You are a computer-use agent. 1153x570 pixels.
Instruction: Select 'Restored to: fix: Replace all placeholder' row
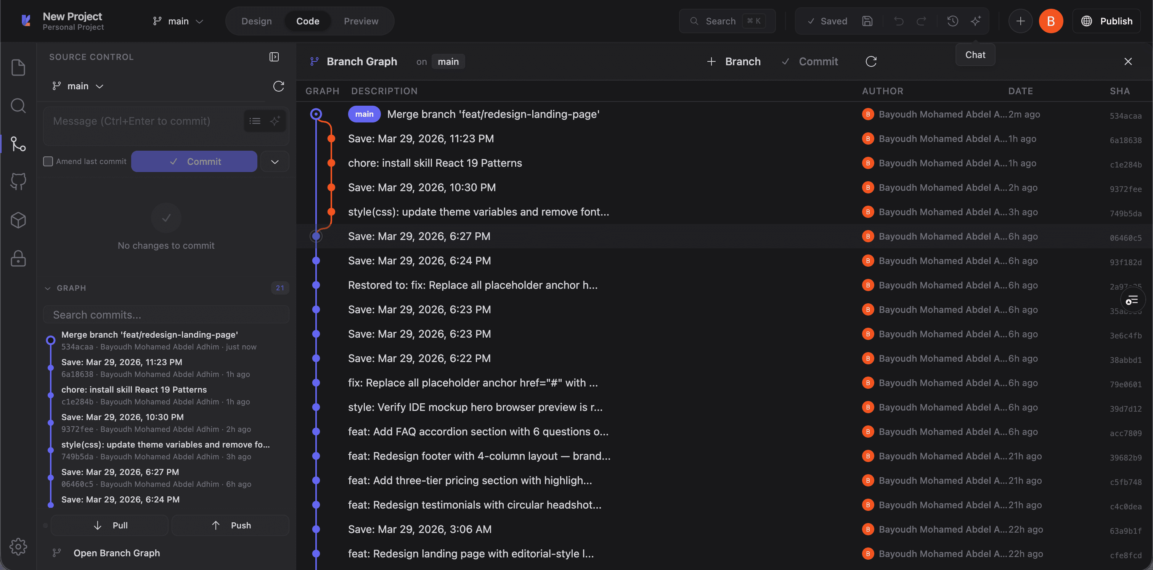click(x=724, y=285)
